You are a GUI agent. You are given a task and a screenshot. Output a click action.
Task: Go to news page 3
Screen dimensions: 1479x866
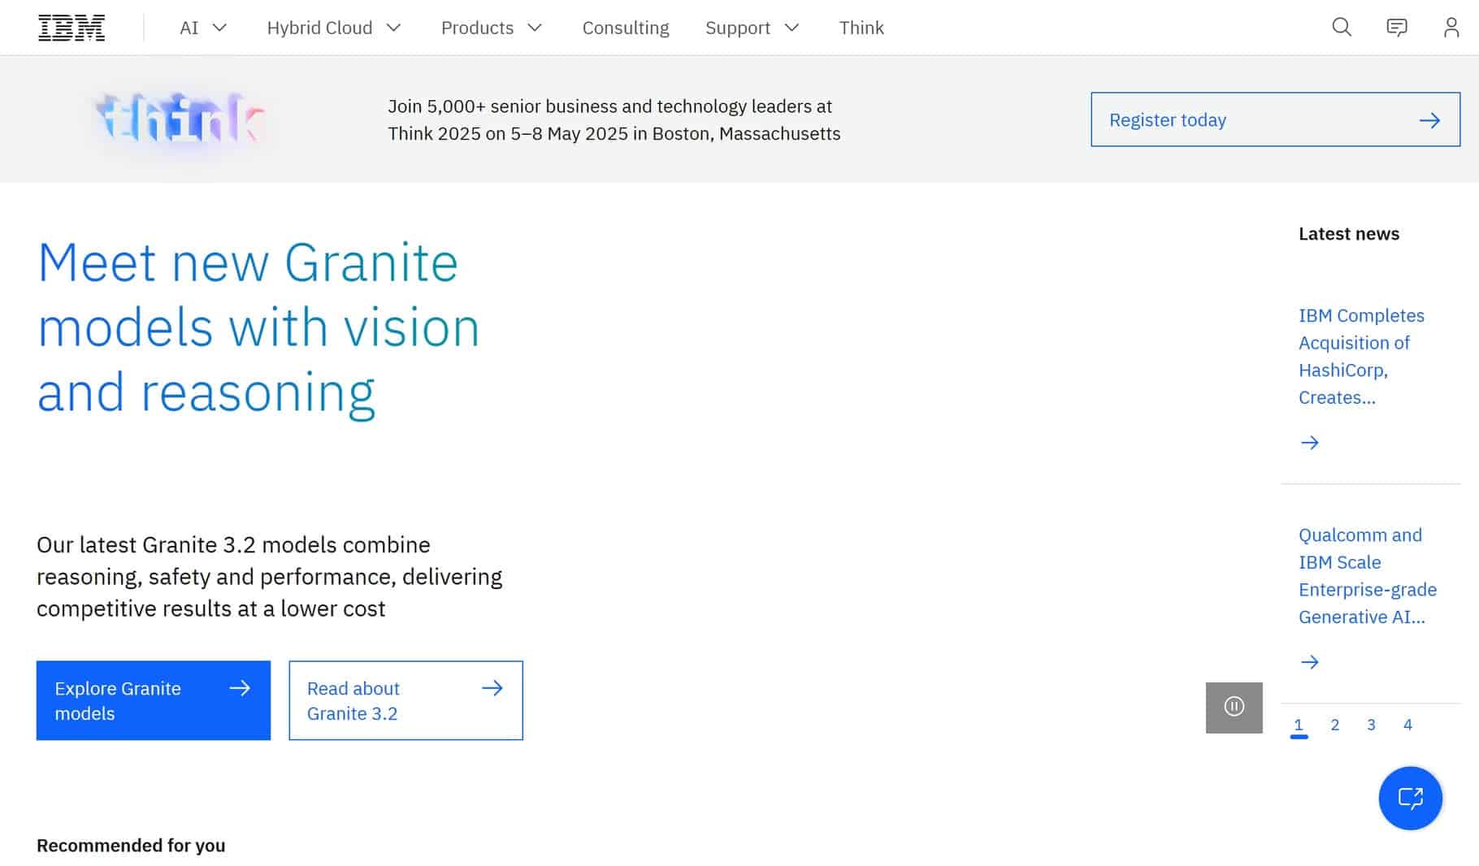1371,725
